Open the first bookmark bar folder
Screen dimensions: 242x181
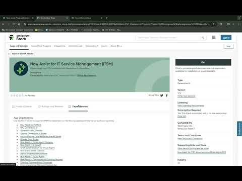coord(18,30)
